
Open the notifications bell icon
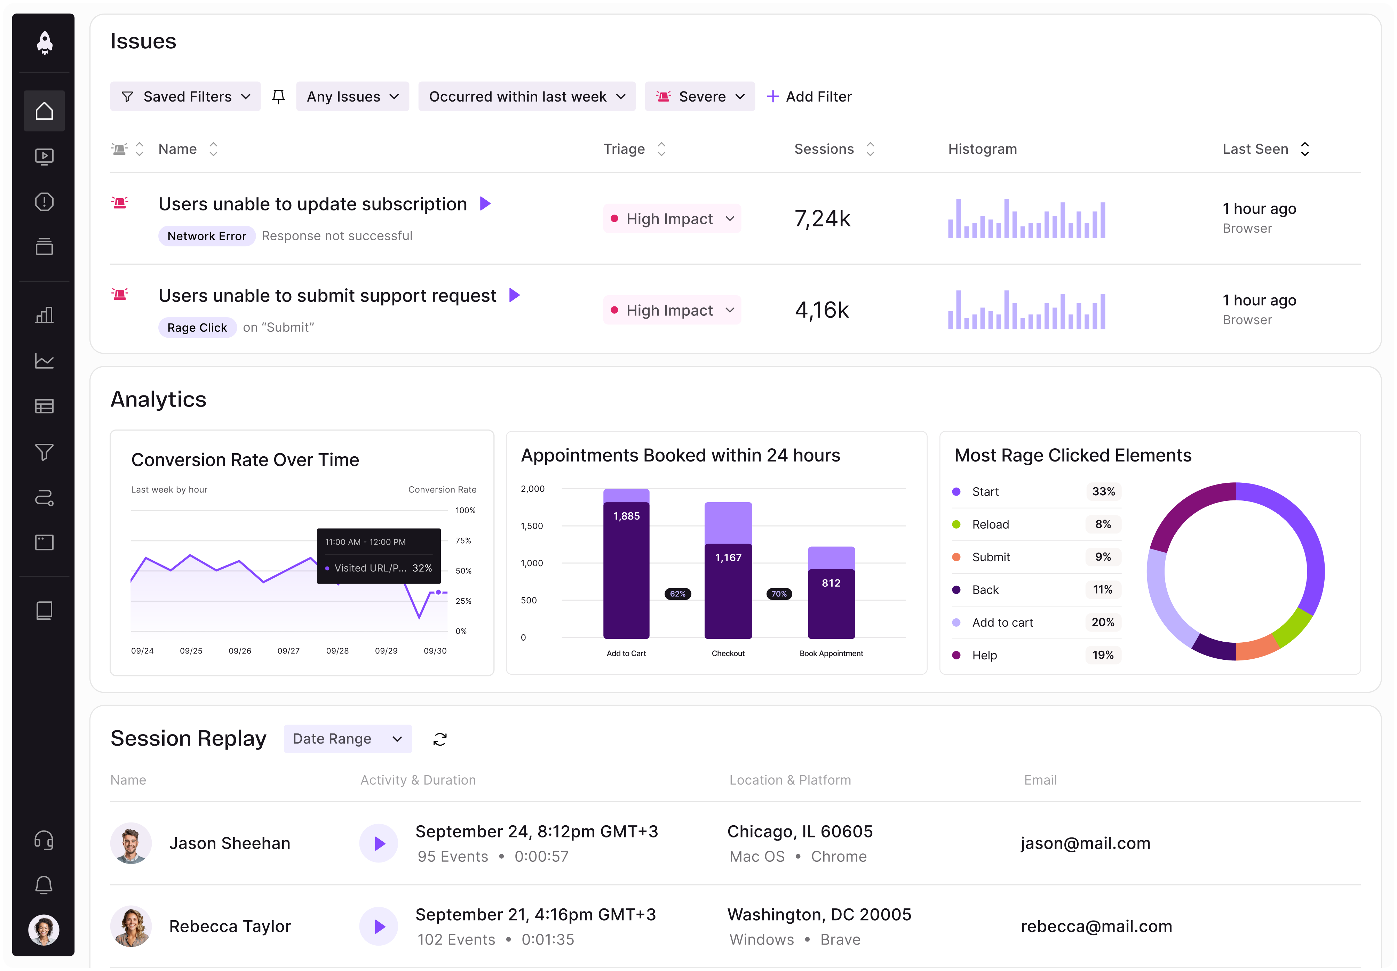[x=44, y=885]
